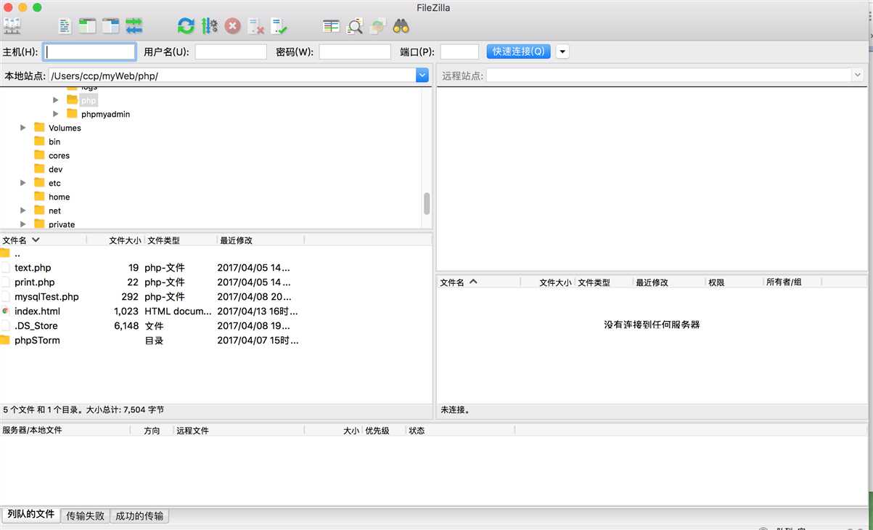This screenshot has height=530, width=873.
Task: Open the local site path dropdown
Action: click(422, 76)
